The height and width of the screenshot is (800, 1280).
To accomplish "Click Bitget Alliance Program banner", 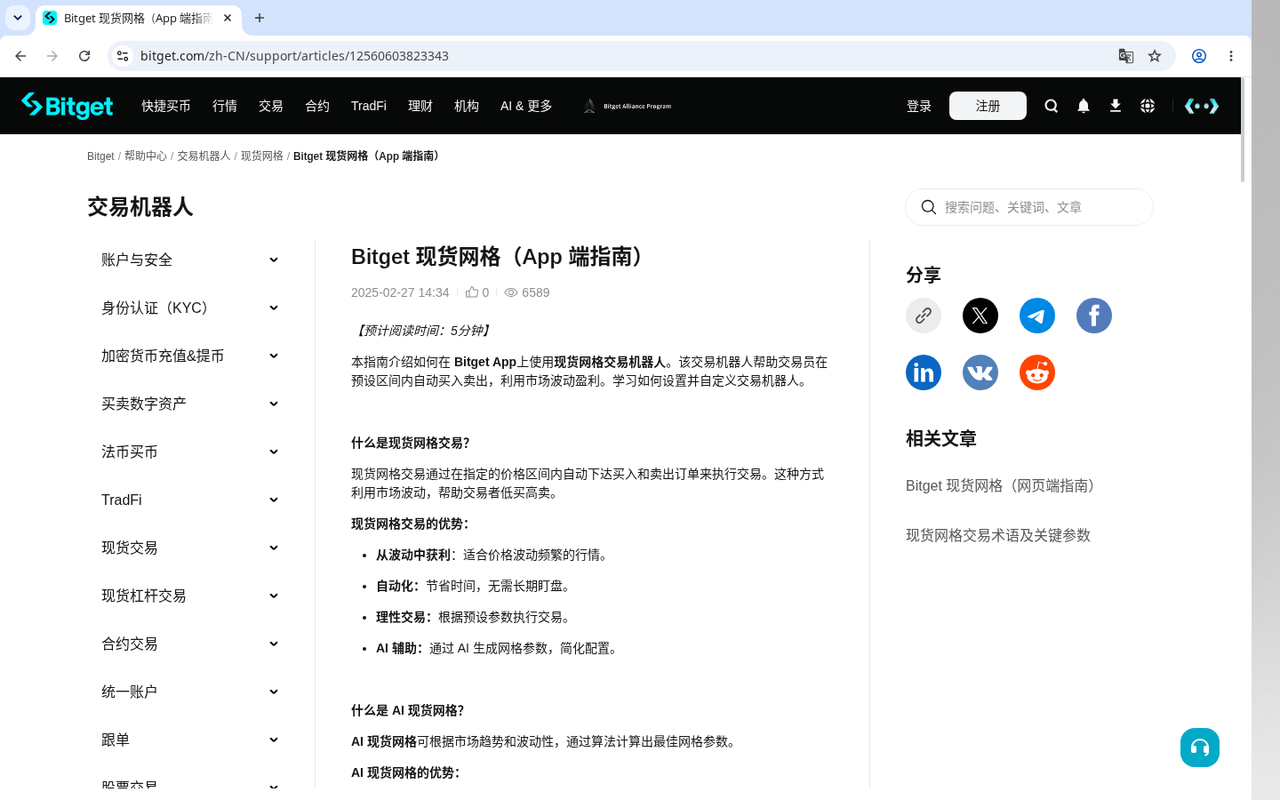I will (628, 106).
